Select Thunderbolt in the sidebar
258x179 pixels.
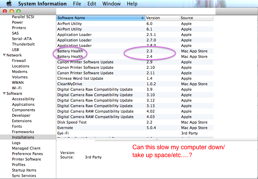[x=23, y=44]
